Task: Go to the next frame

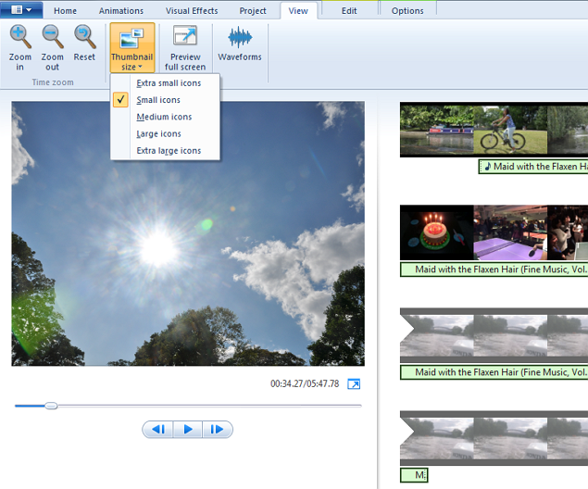Action: click(x=217, y=429)
